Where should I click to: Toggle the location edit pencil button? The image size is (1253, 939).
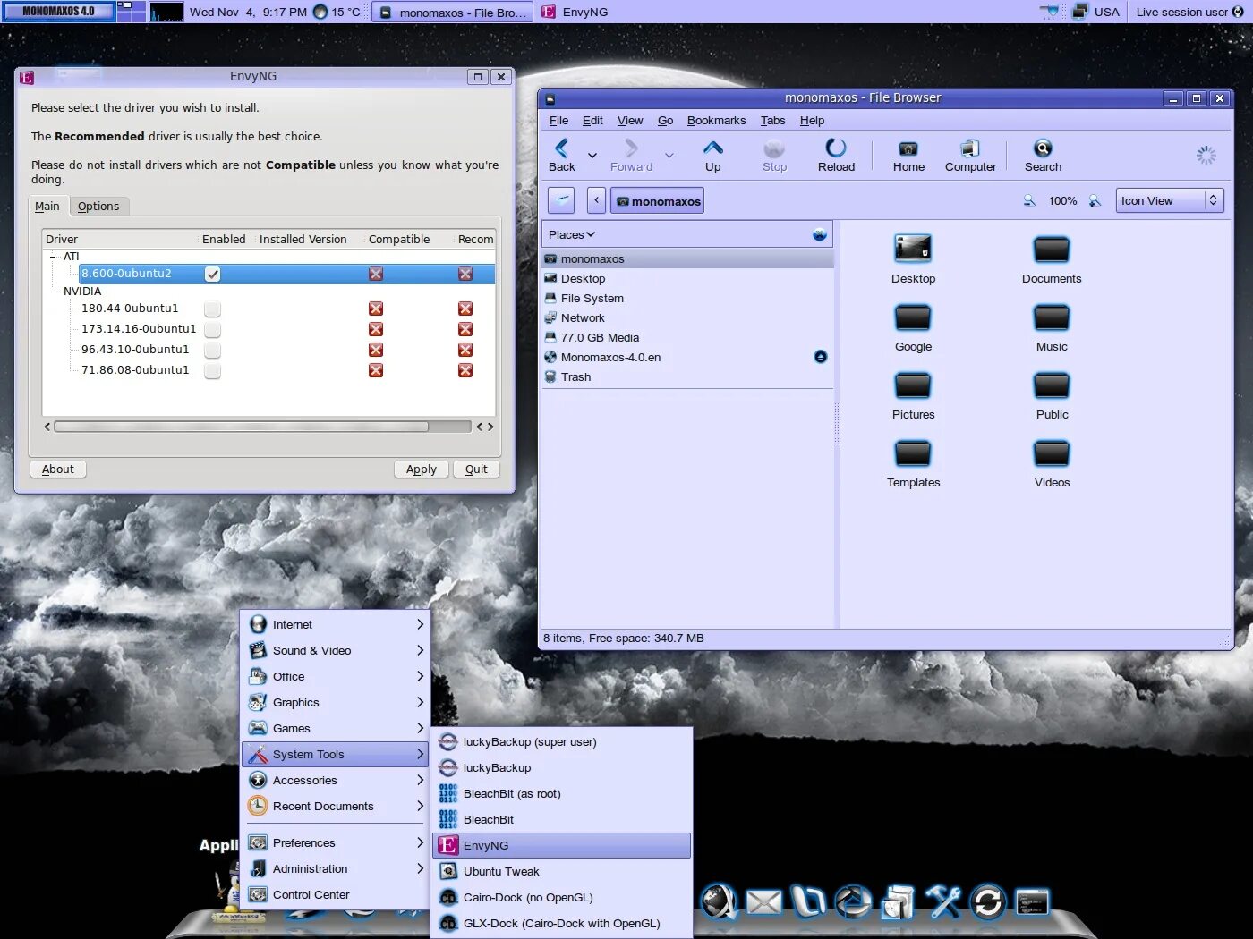561,200
